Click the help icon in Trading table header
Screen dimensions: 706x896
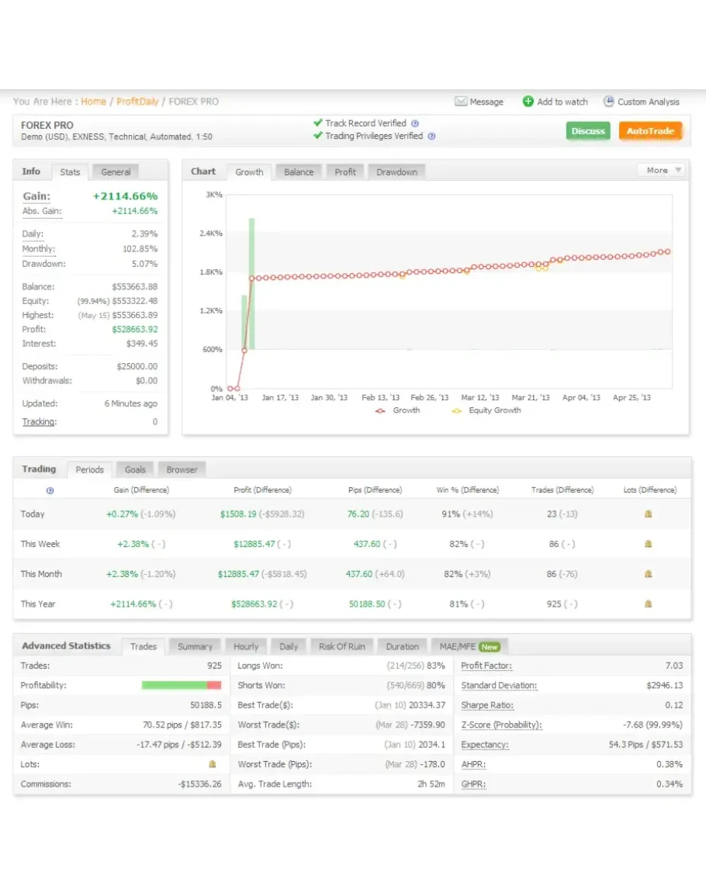coord(50,490)
